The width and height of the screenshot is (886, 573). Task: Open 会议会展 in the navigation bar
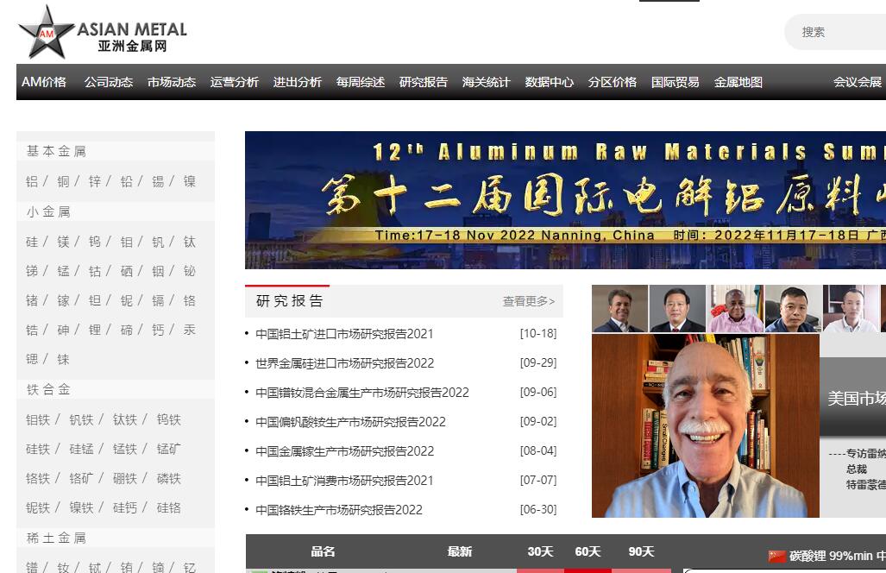click(x=857, y=82)
